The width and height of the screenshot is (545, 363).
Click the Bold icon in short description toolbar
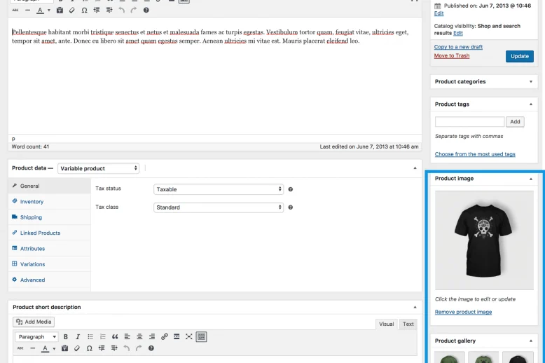coord(67,337)
